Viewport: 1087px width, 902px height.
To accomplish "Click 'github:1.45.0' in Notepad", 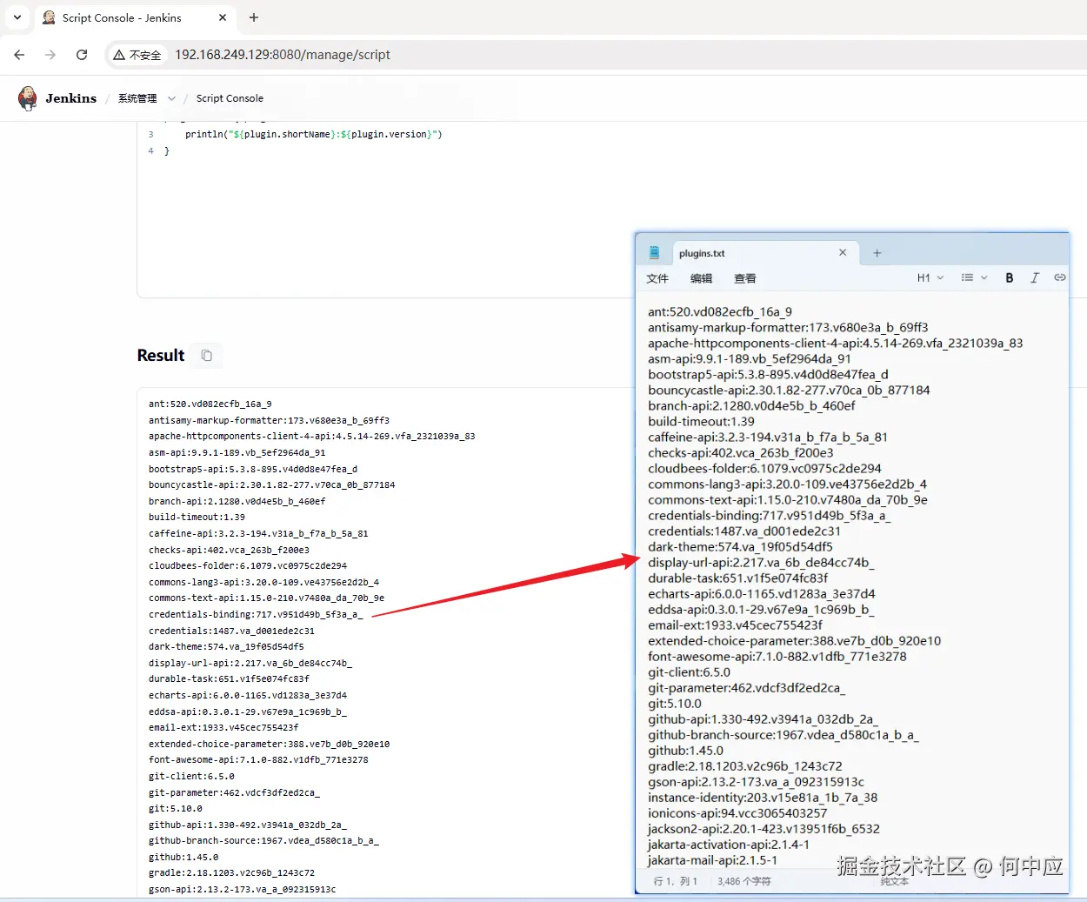I will (685, 750).
